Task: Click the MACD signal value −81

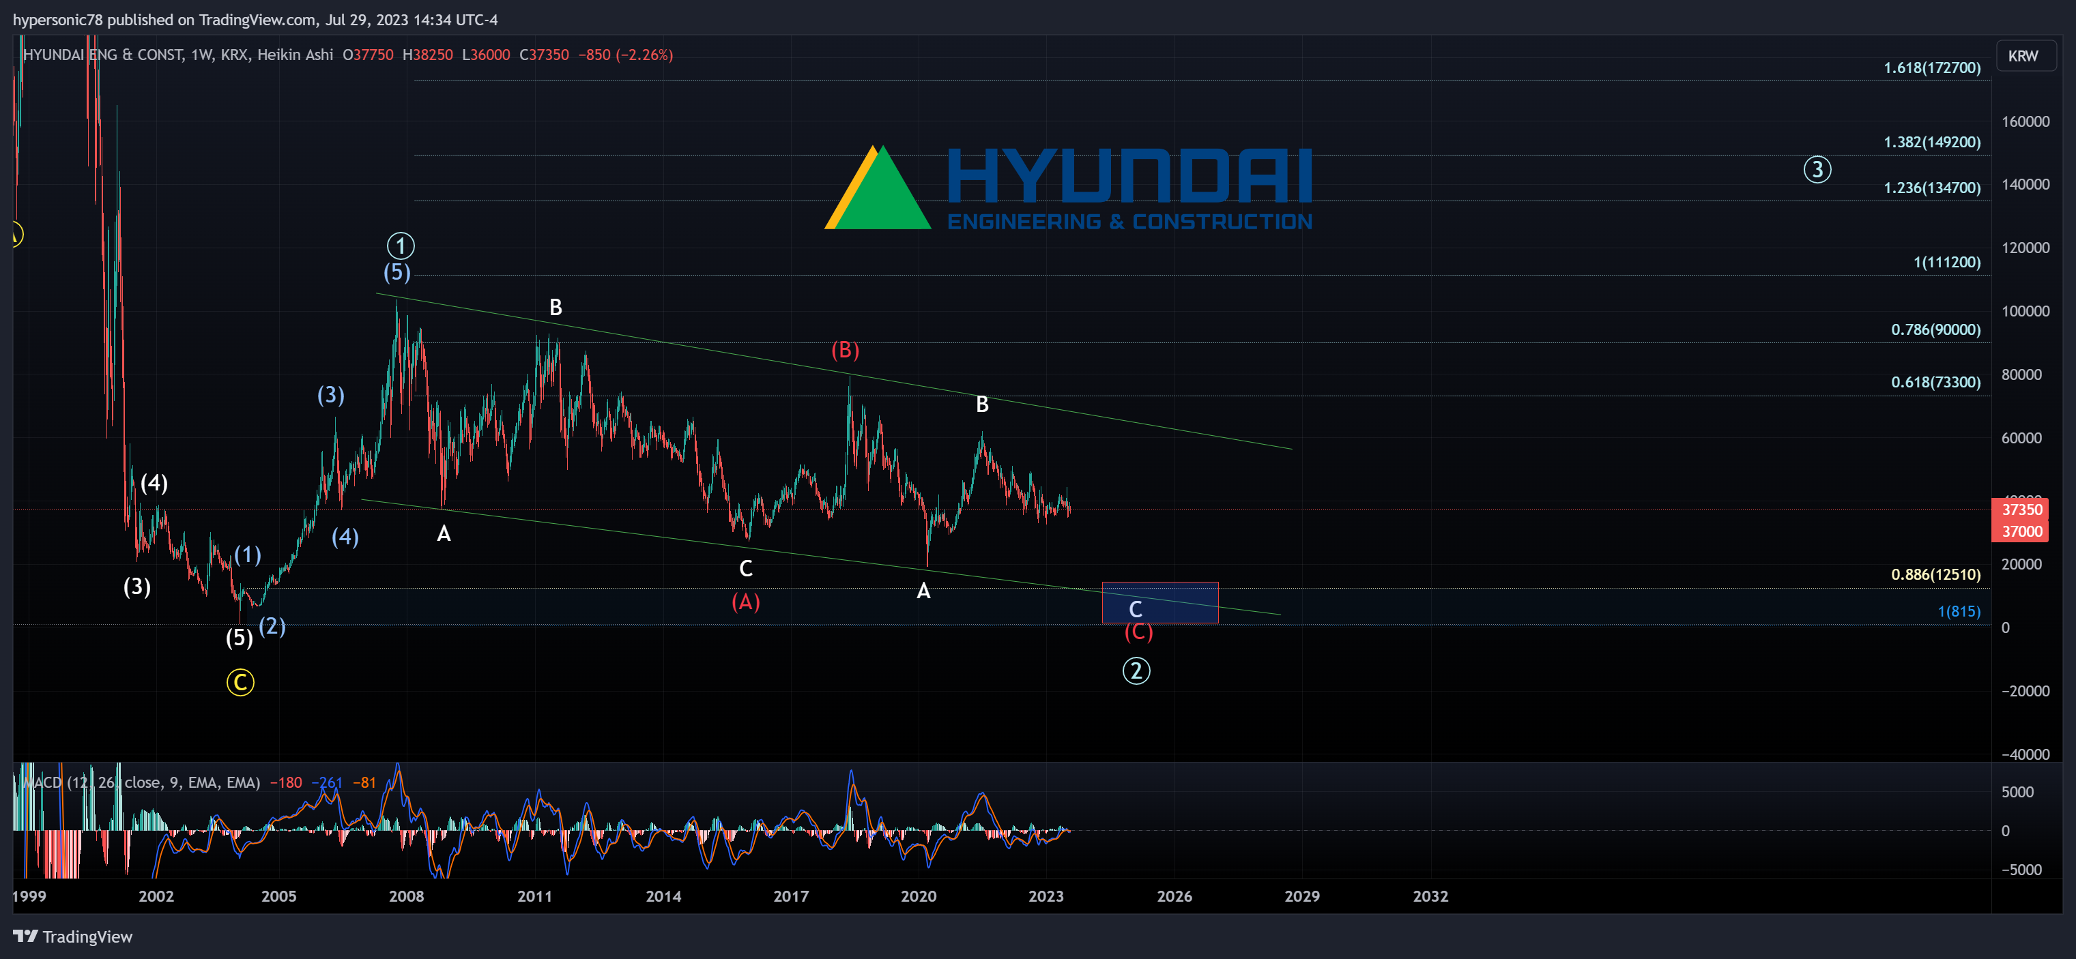Action: [364, 782]
